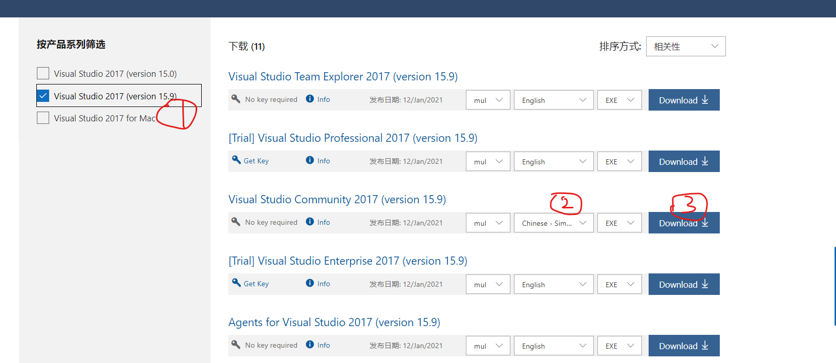Click Info link in Community 2017 row
This screenshot has height=363, width=836.
tap(324, 222)
